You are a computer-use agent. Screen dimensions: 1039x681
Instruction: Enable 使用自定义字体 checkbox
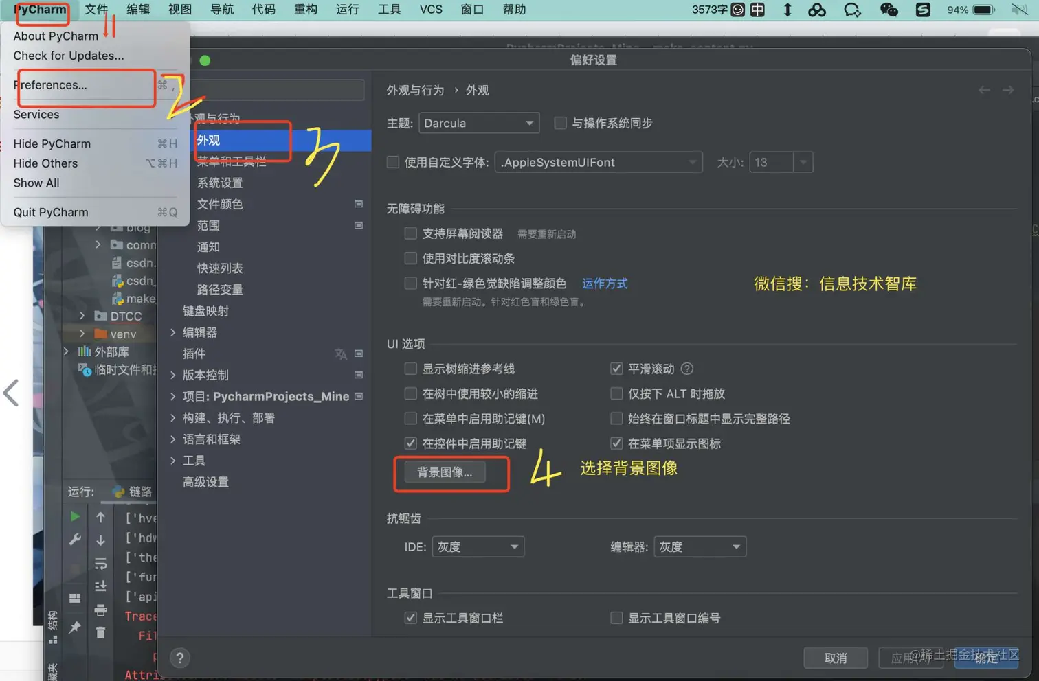[x=393, y=162]
